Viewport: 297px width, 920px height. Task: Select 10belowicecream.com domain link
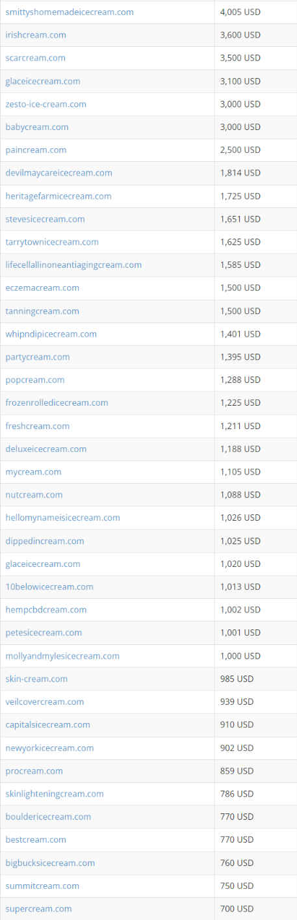49,586
